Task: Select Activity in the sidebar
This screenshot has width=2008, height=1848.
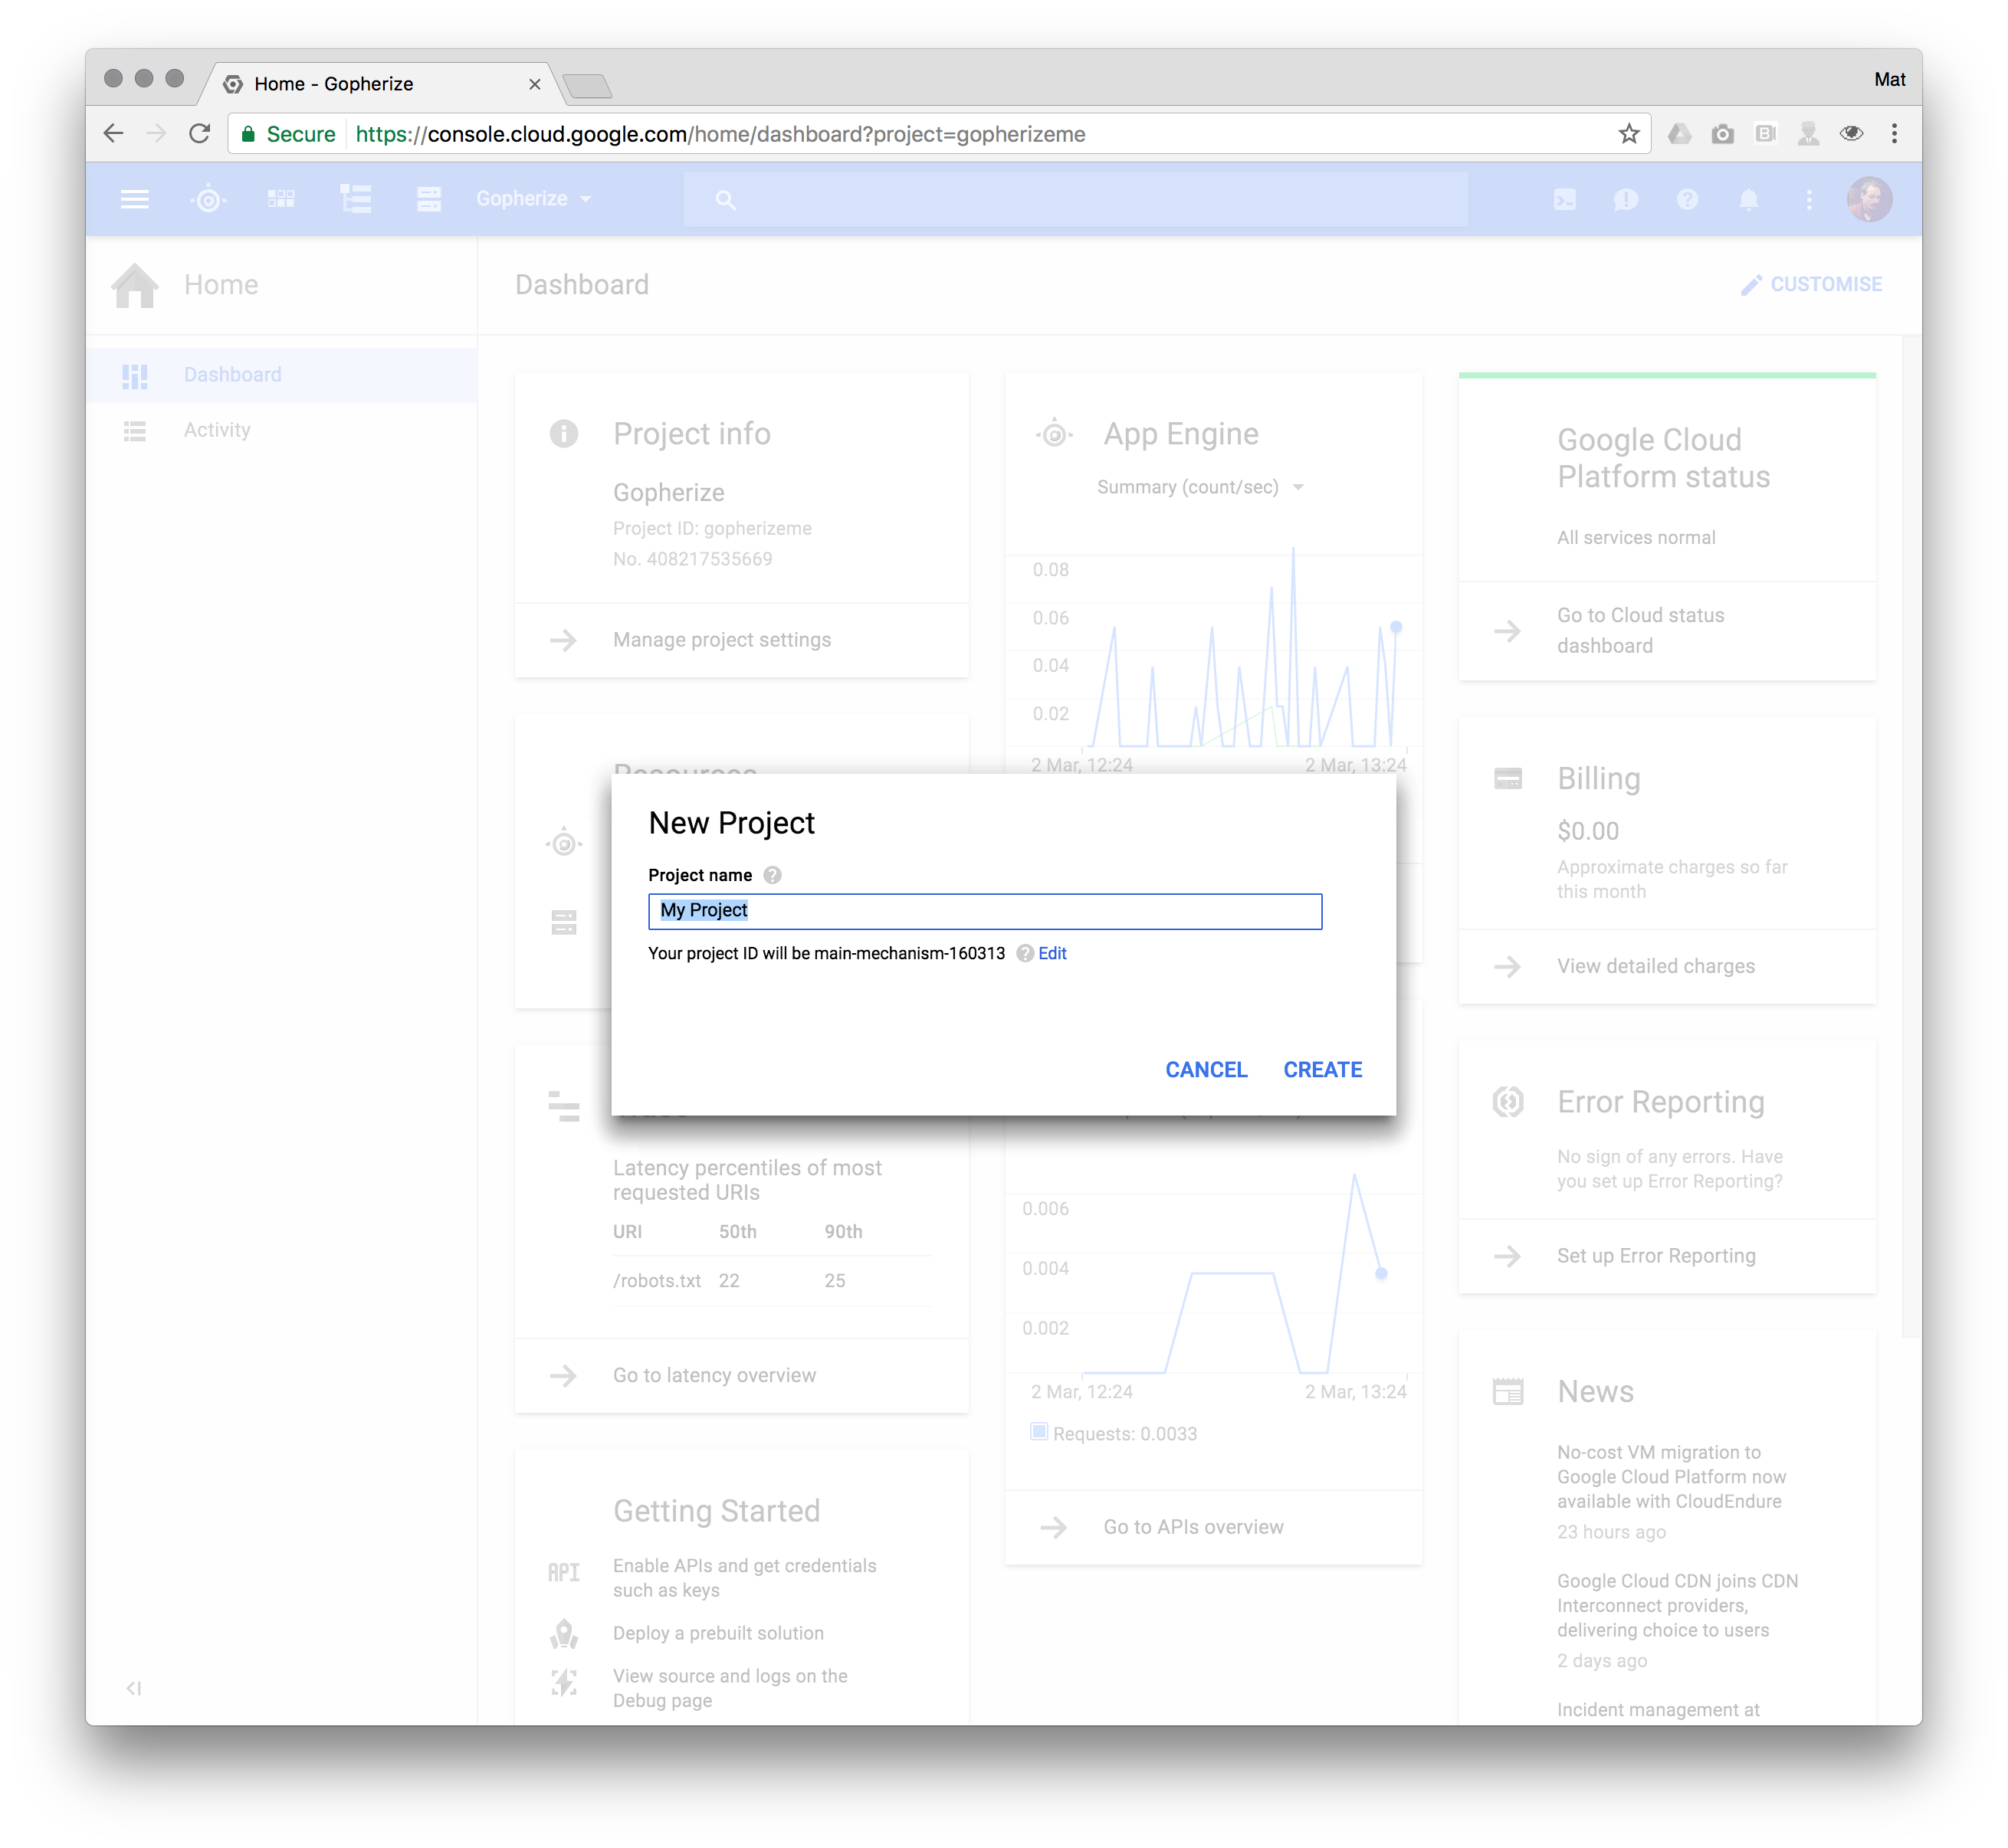Action: coord(281,430)
